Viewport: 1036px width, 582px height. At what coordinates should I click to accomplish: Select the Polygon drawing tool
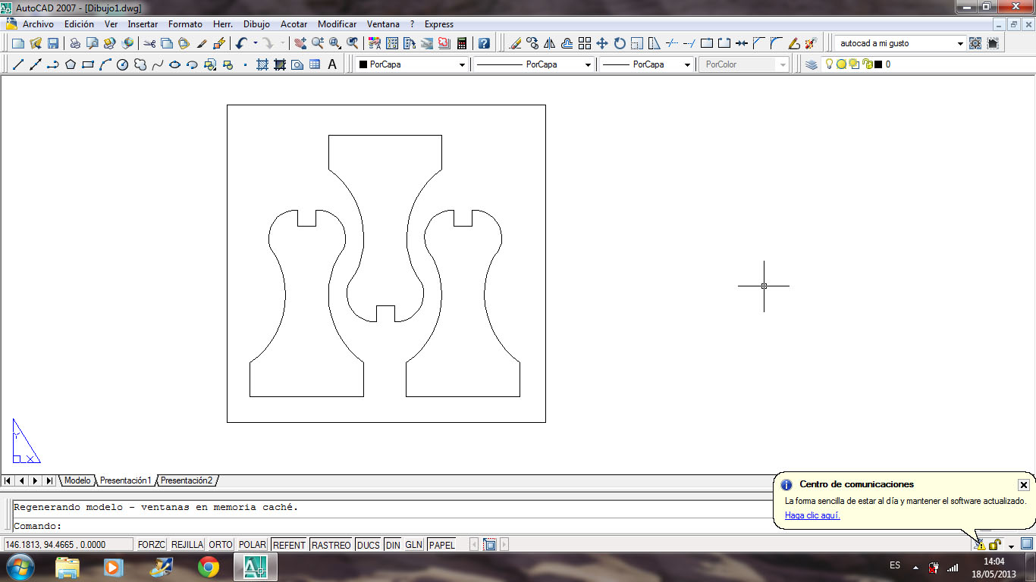point(71,64)
